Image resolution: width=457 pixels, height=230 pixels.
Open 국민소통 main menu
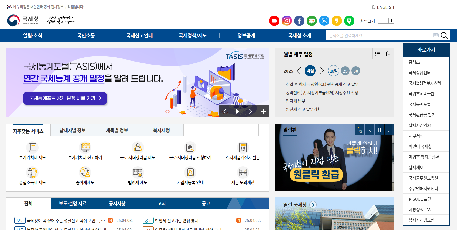[x=86, y=35]
